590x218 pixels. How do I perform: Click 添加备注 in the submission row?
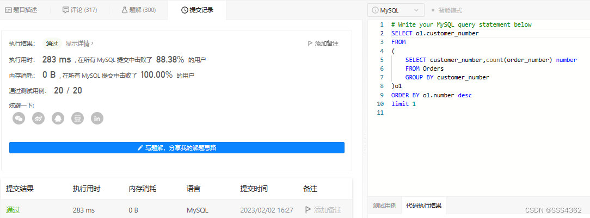(x=323, y=210)
